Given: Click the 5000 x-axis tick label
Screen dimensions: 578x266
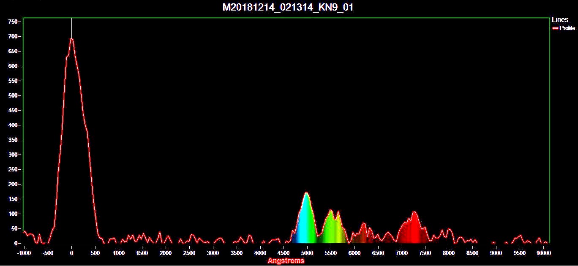Looking at the screenshot, I should 307,253.
